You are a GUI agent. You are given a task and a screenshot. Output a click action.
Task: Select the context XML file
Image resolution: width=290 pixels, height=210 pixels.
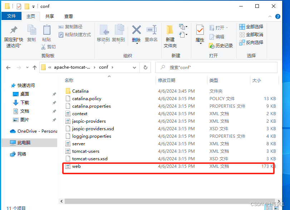[76, 114]
